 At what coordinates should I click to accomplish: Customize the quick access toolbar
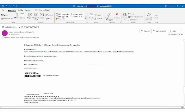[x=20, y=6]
